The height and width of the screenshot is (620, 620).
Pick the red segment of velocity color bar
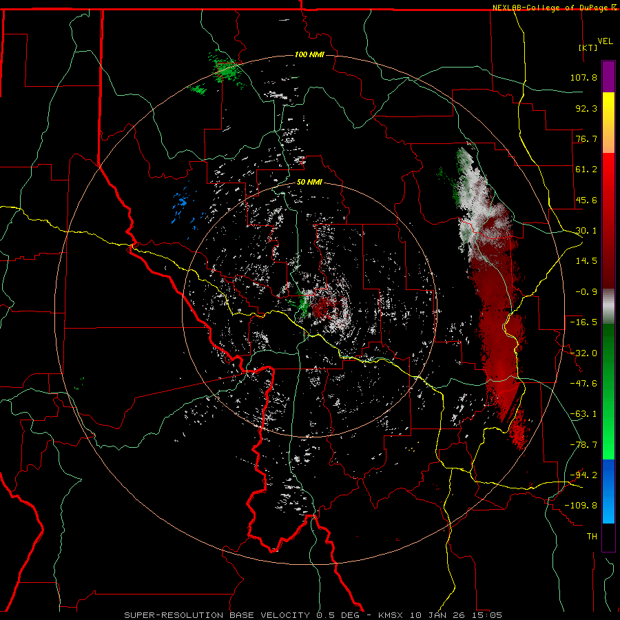click(608, 220)
